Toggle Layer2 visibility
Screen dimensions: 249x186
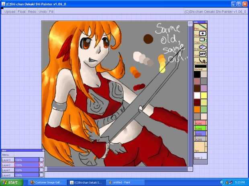point(41,165)
